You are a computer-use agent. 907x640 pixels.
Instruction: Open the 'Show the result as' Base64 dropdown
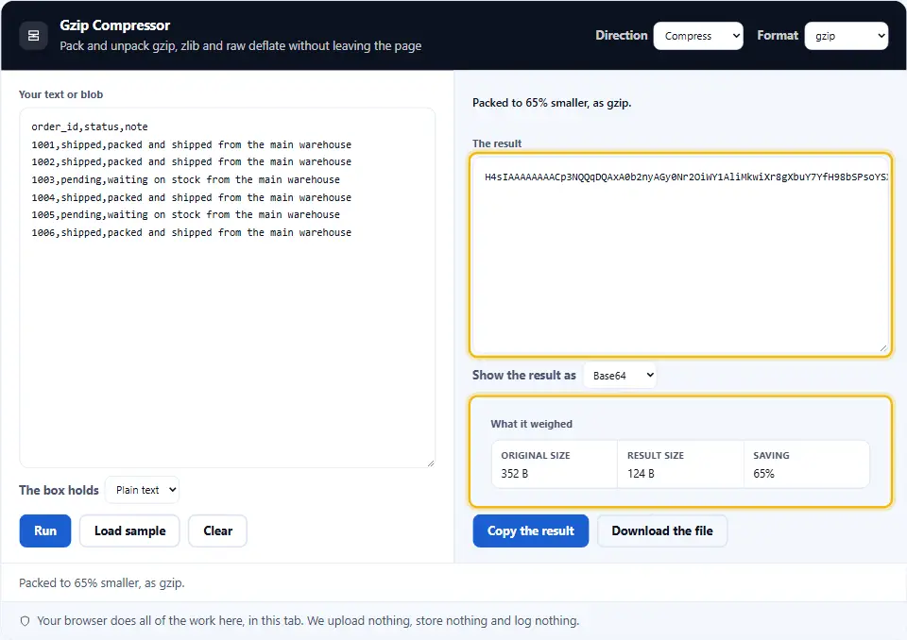[620, 375]
